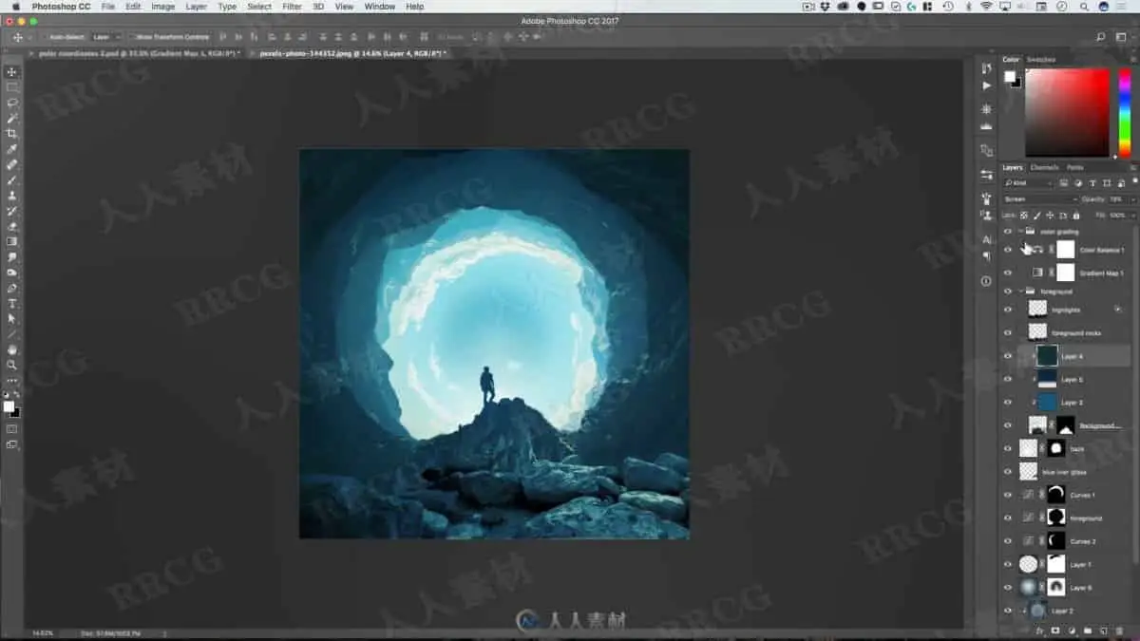
Task: Click the new group folder icon
Action: pyautogui.click(x=1088, y=631)
